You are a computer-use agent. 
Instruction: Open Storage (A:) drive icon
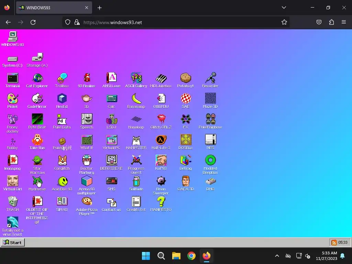coord(37,60)
